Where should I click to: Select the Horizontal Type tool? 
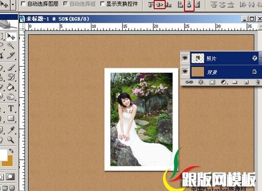click(x=11, y=108)
